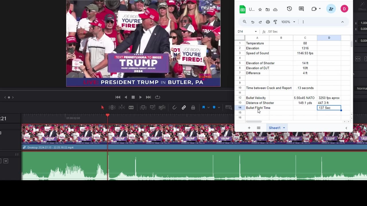
Task: Click the Overwrite Clip icon
Action: 153,108
